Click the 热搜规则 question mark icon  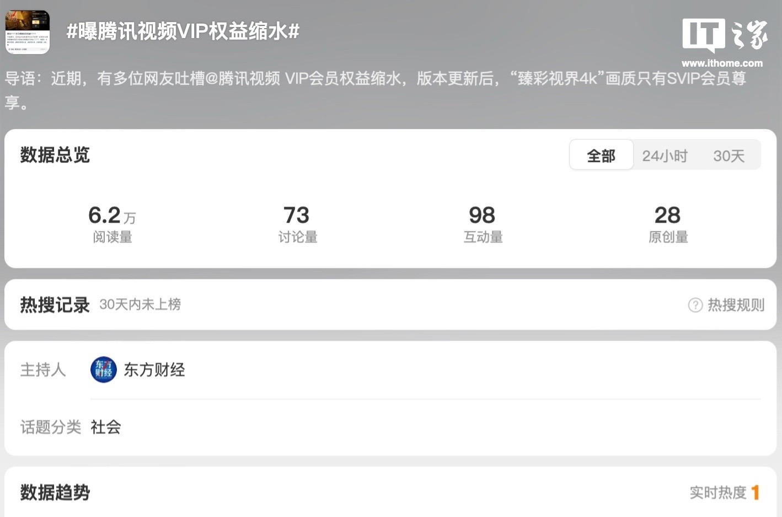pos(695,305)
